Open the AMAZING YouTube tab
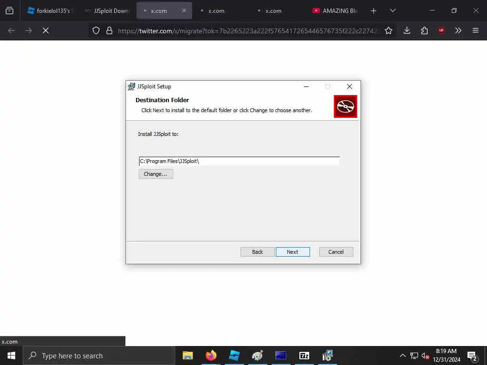The image size is (487, 365). coord(335,11)
